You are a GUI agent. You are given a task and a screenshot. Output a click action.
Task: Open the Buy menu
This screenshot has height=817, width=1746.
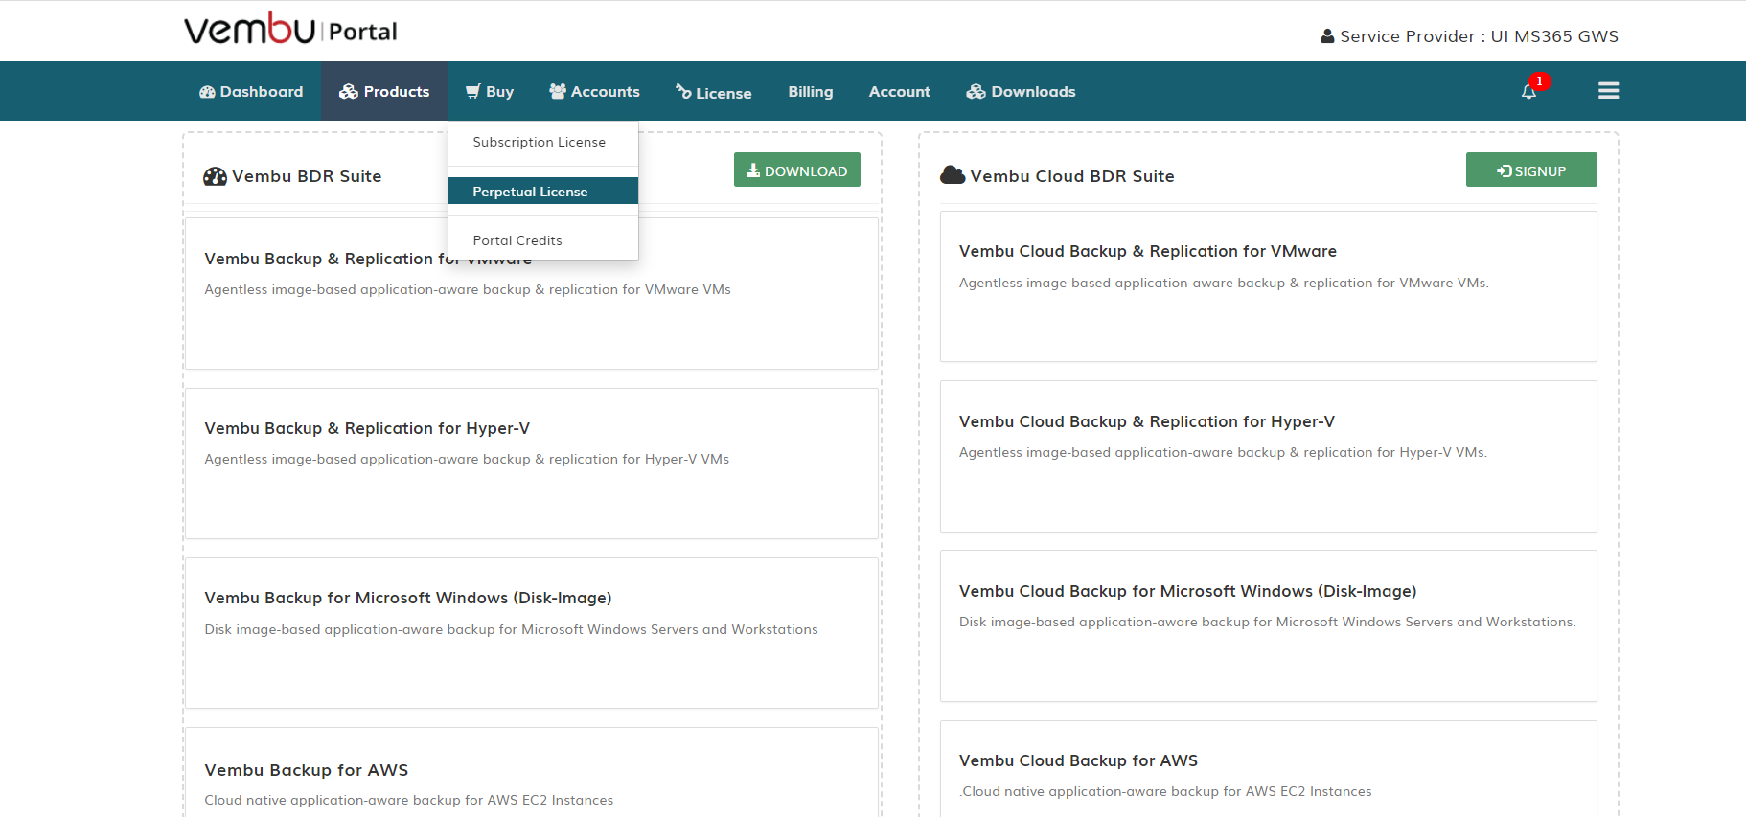click(x=490, y=92)
